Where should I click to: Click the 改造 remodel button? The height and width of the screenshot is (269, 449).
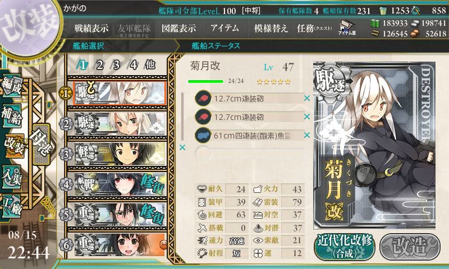coord(410,246)
